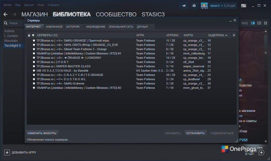
Task: Sort by ИГРОКИ column header
Action: [172, 35]
